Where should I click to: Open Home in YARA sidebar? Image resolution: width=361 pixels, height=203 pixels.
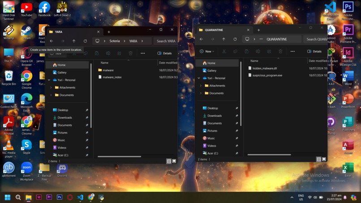68,65
